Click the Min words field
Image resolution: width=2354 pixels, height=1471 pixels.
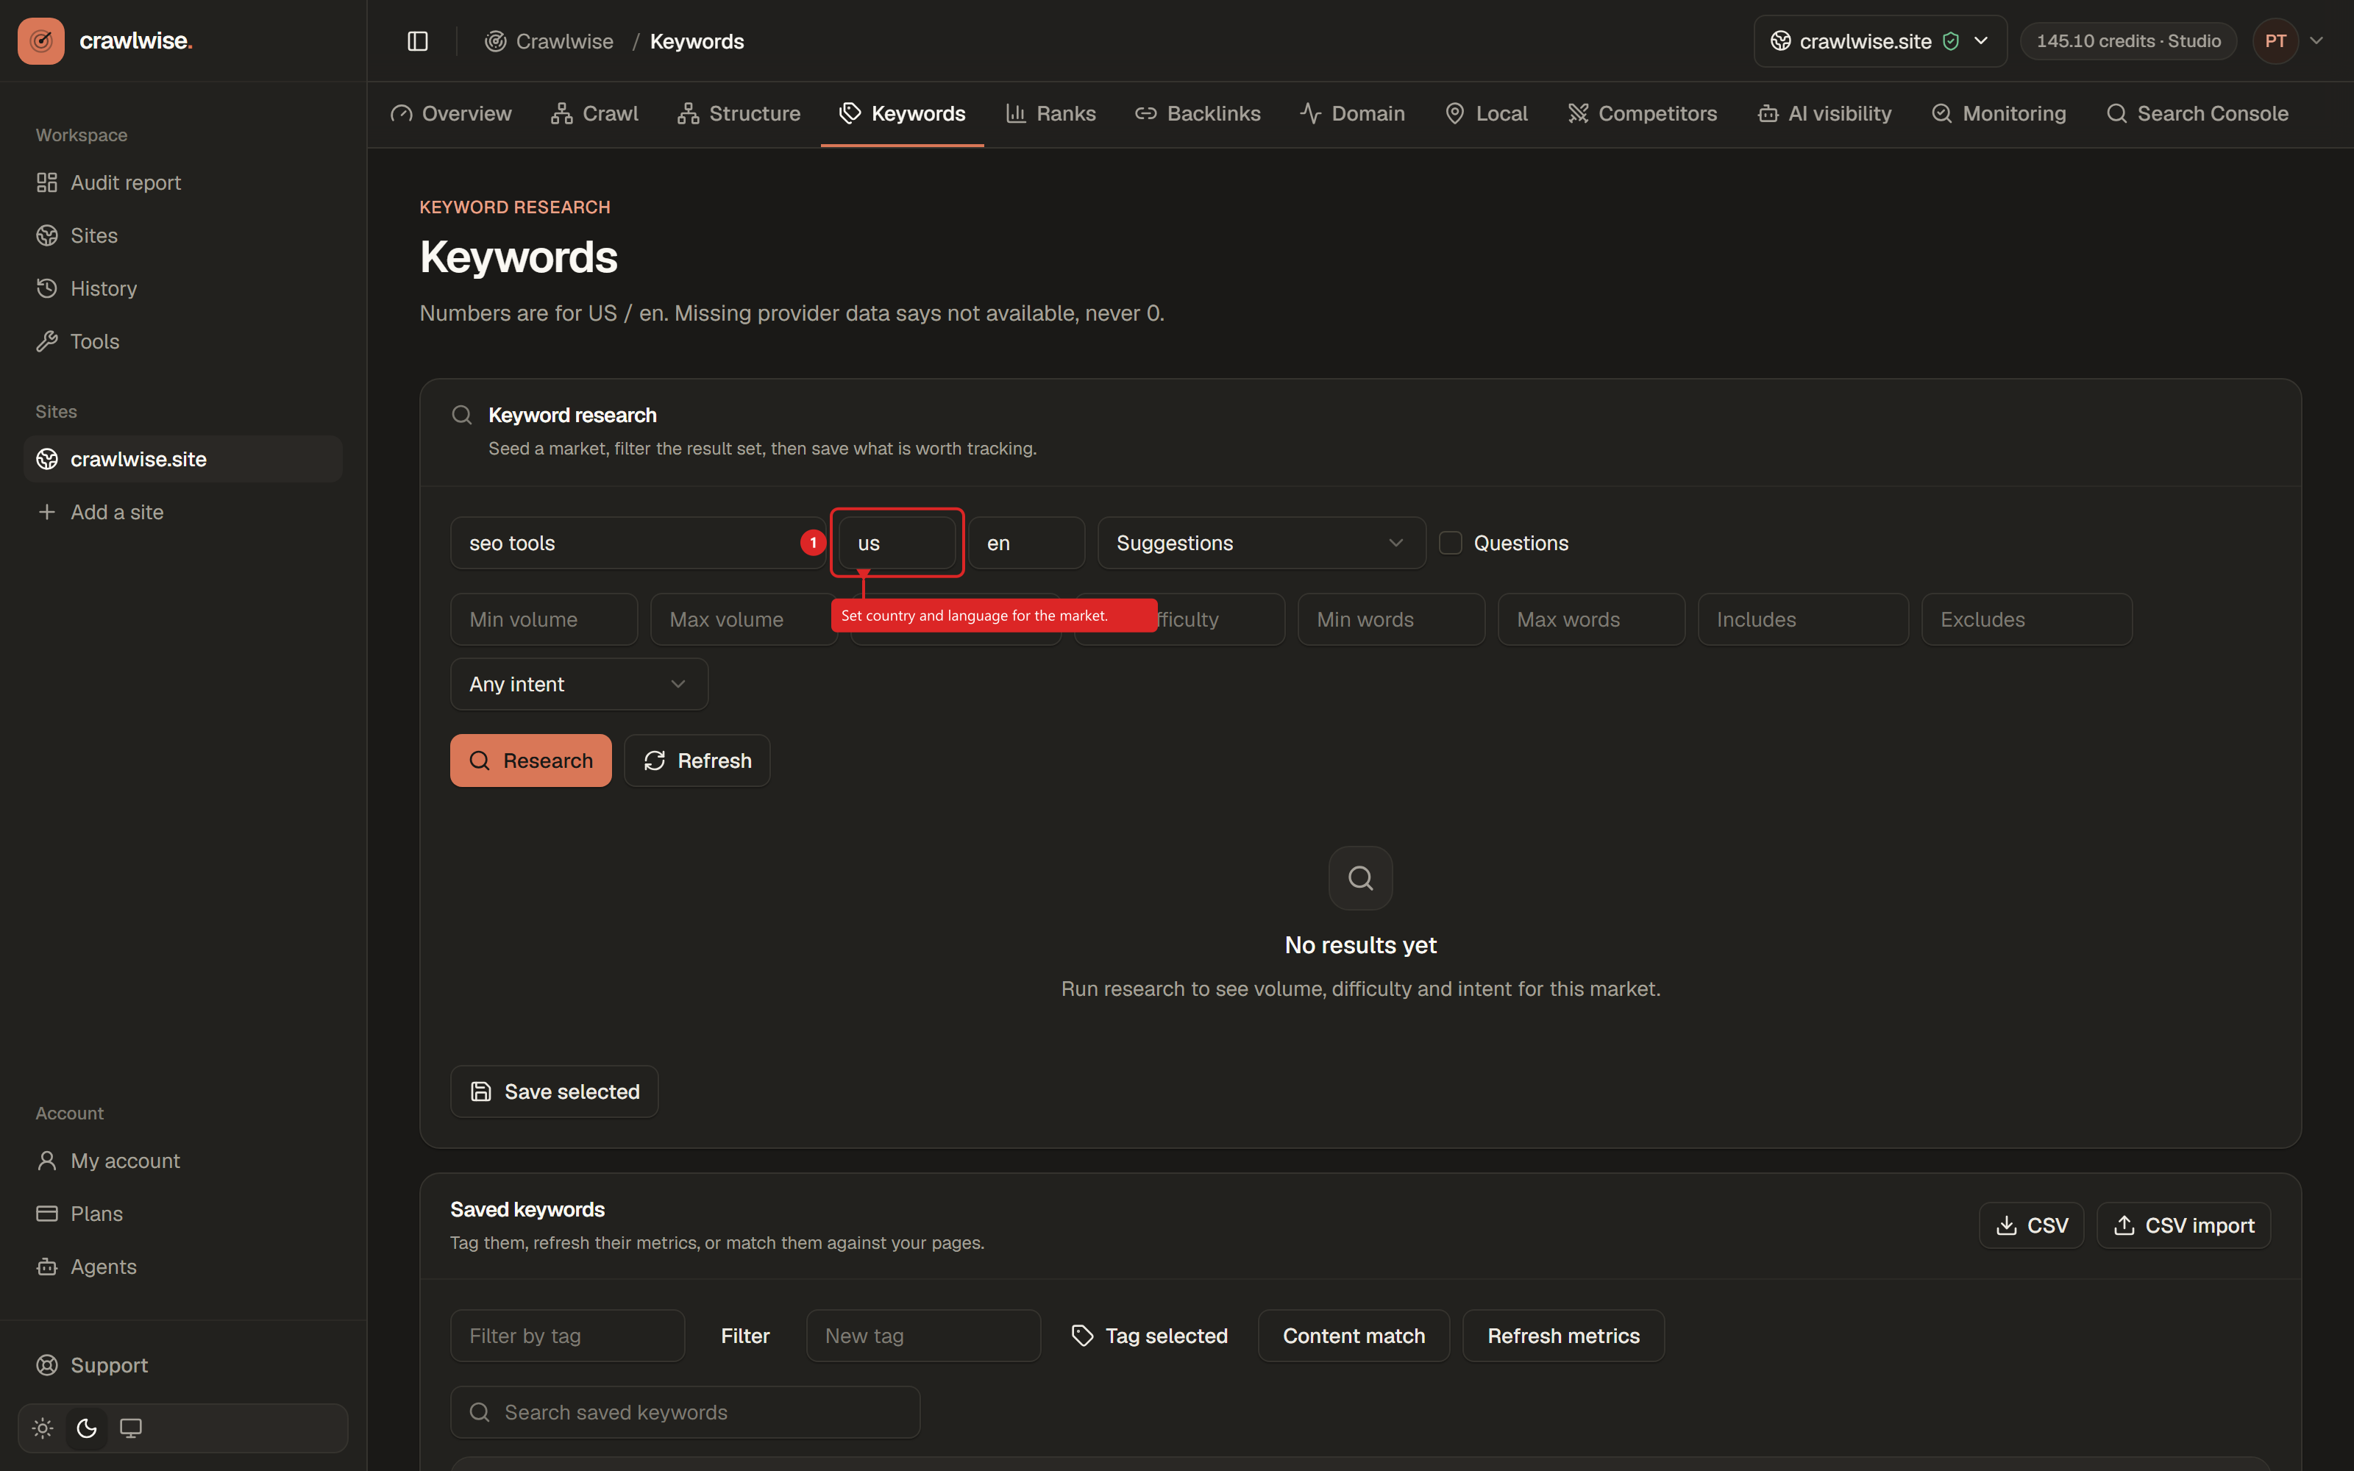point(1391,620)
